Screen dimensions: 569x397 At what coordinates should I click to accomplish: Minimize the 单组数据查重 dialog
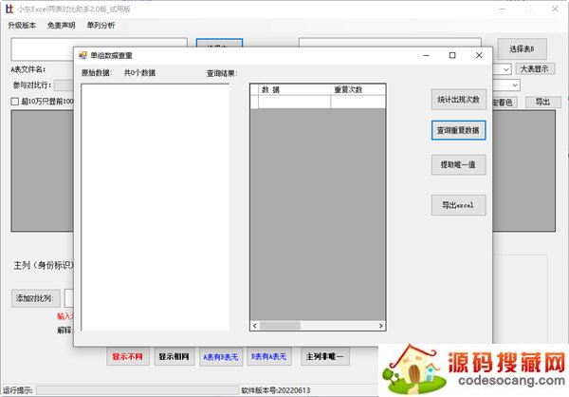(427, 55)
